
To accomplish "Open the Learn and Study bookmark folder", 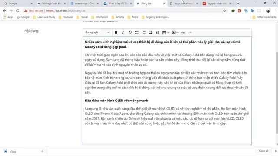I will pos(44,17).
